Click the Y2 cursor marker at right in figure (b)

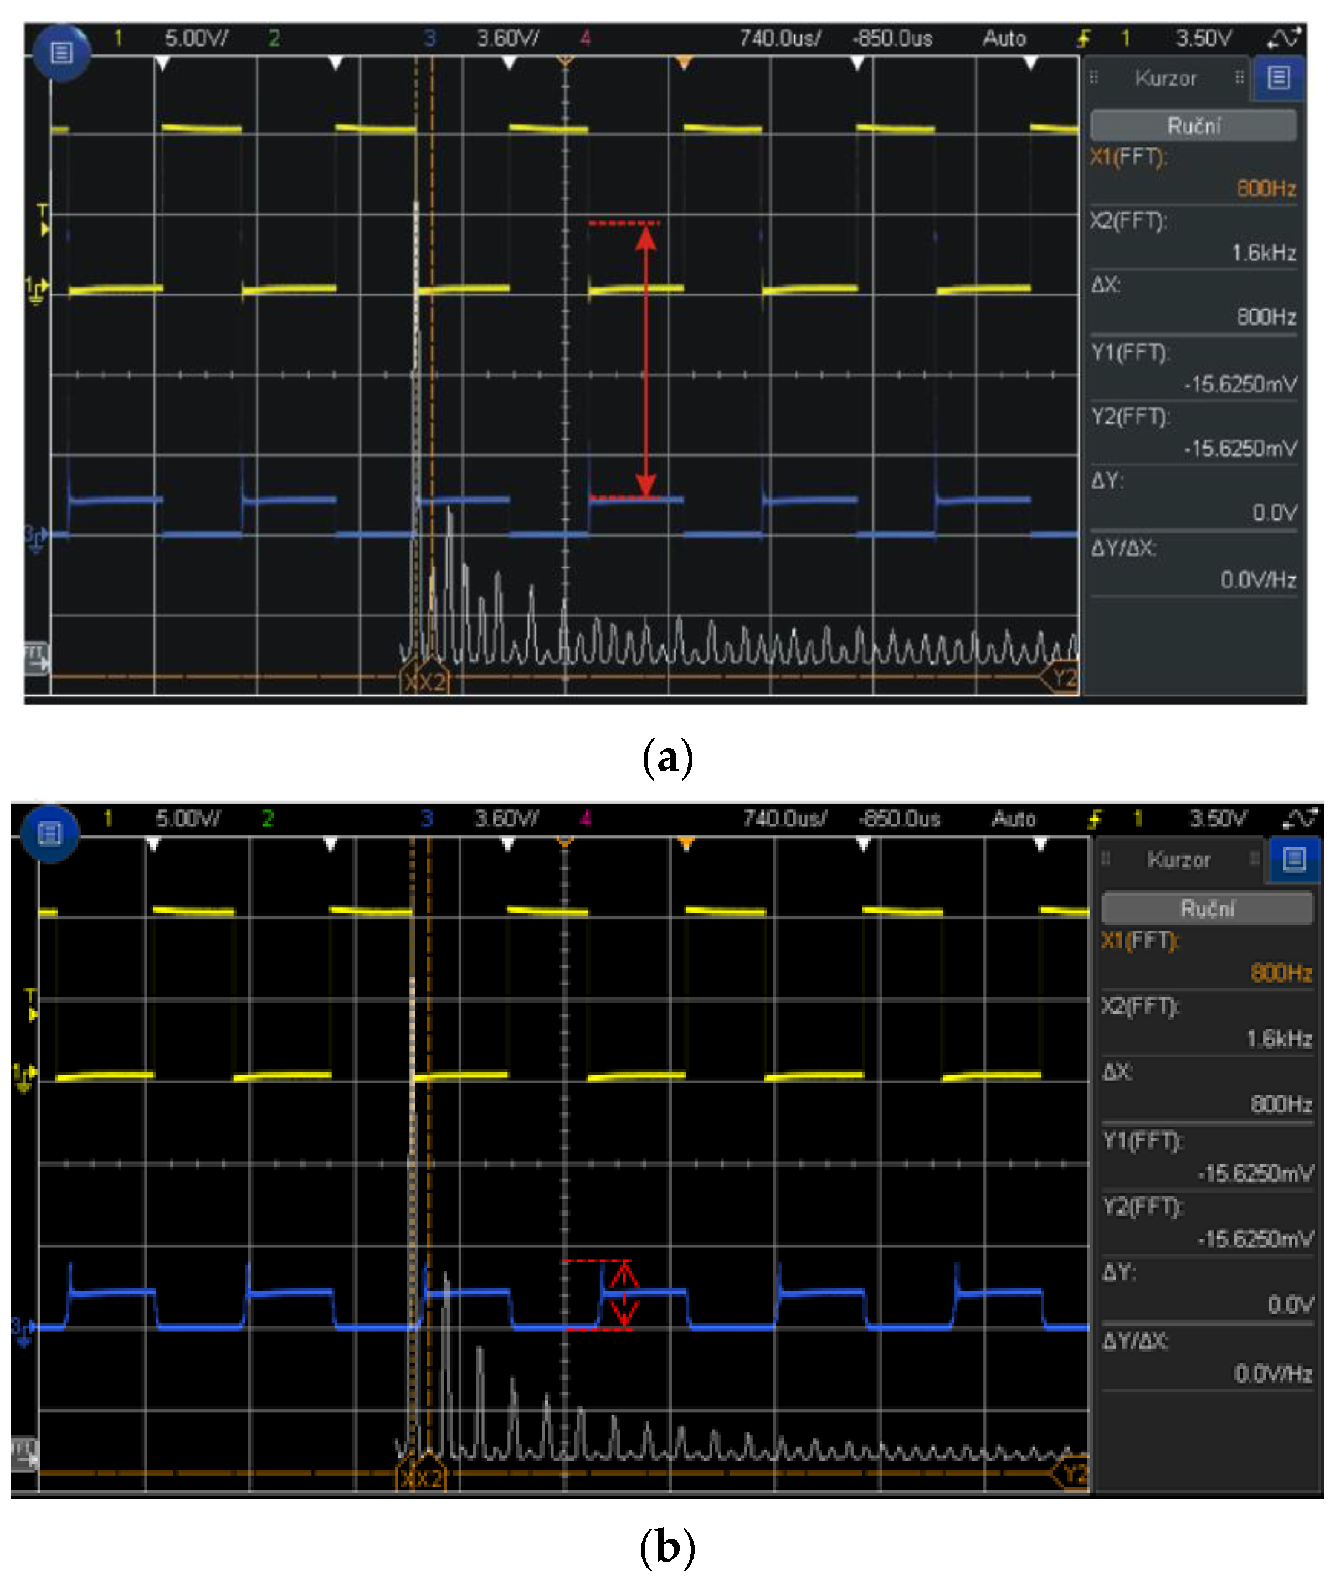coord(1072,1475)
